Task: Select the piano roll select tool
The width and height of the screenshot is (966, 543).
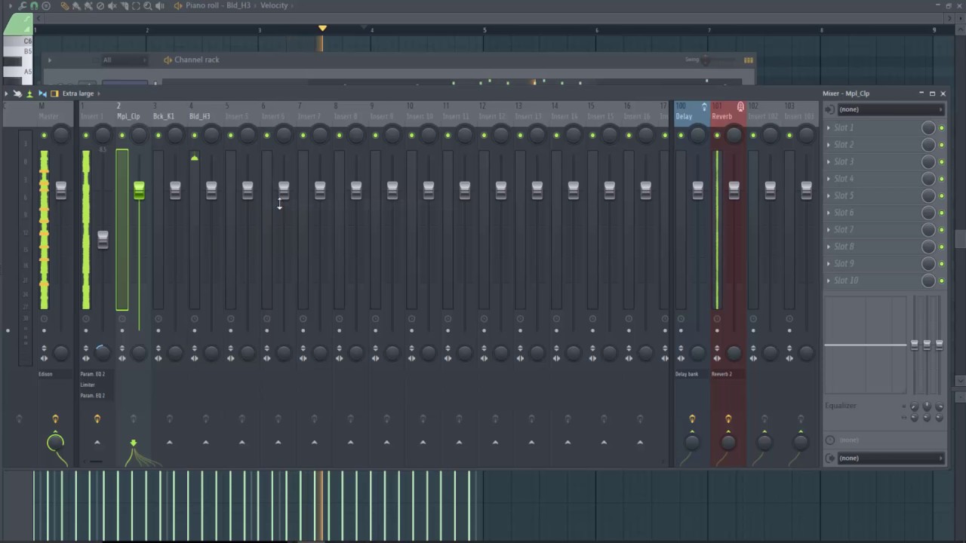Action: [136, 5]
